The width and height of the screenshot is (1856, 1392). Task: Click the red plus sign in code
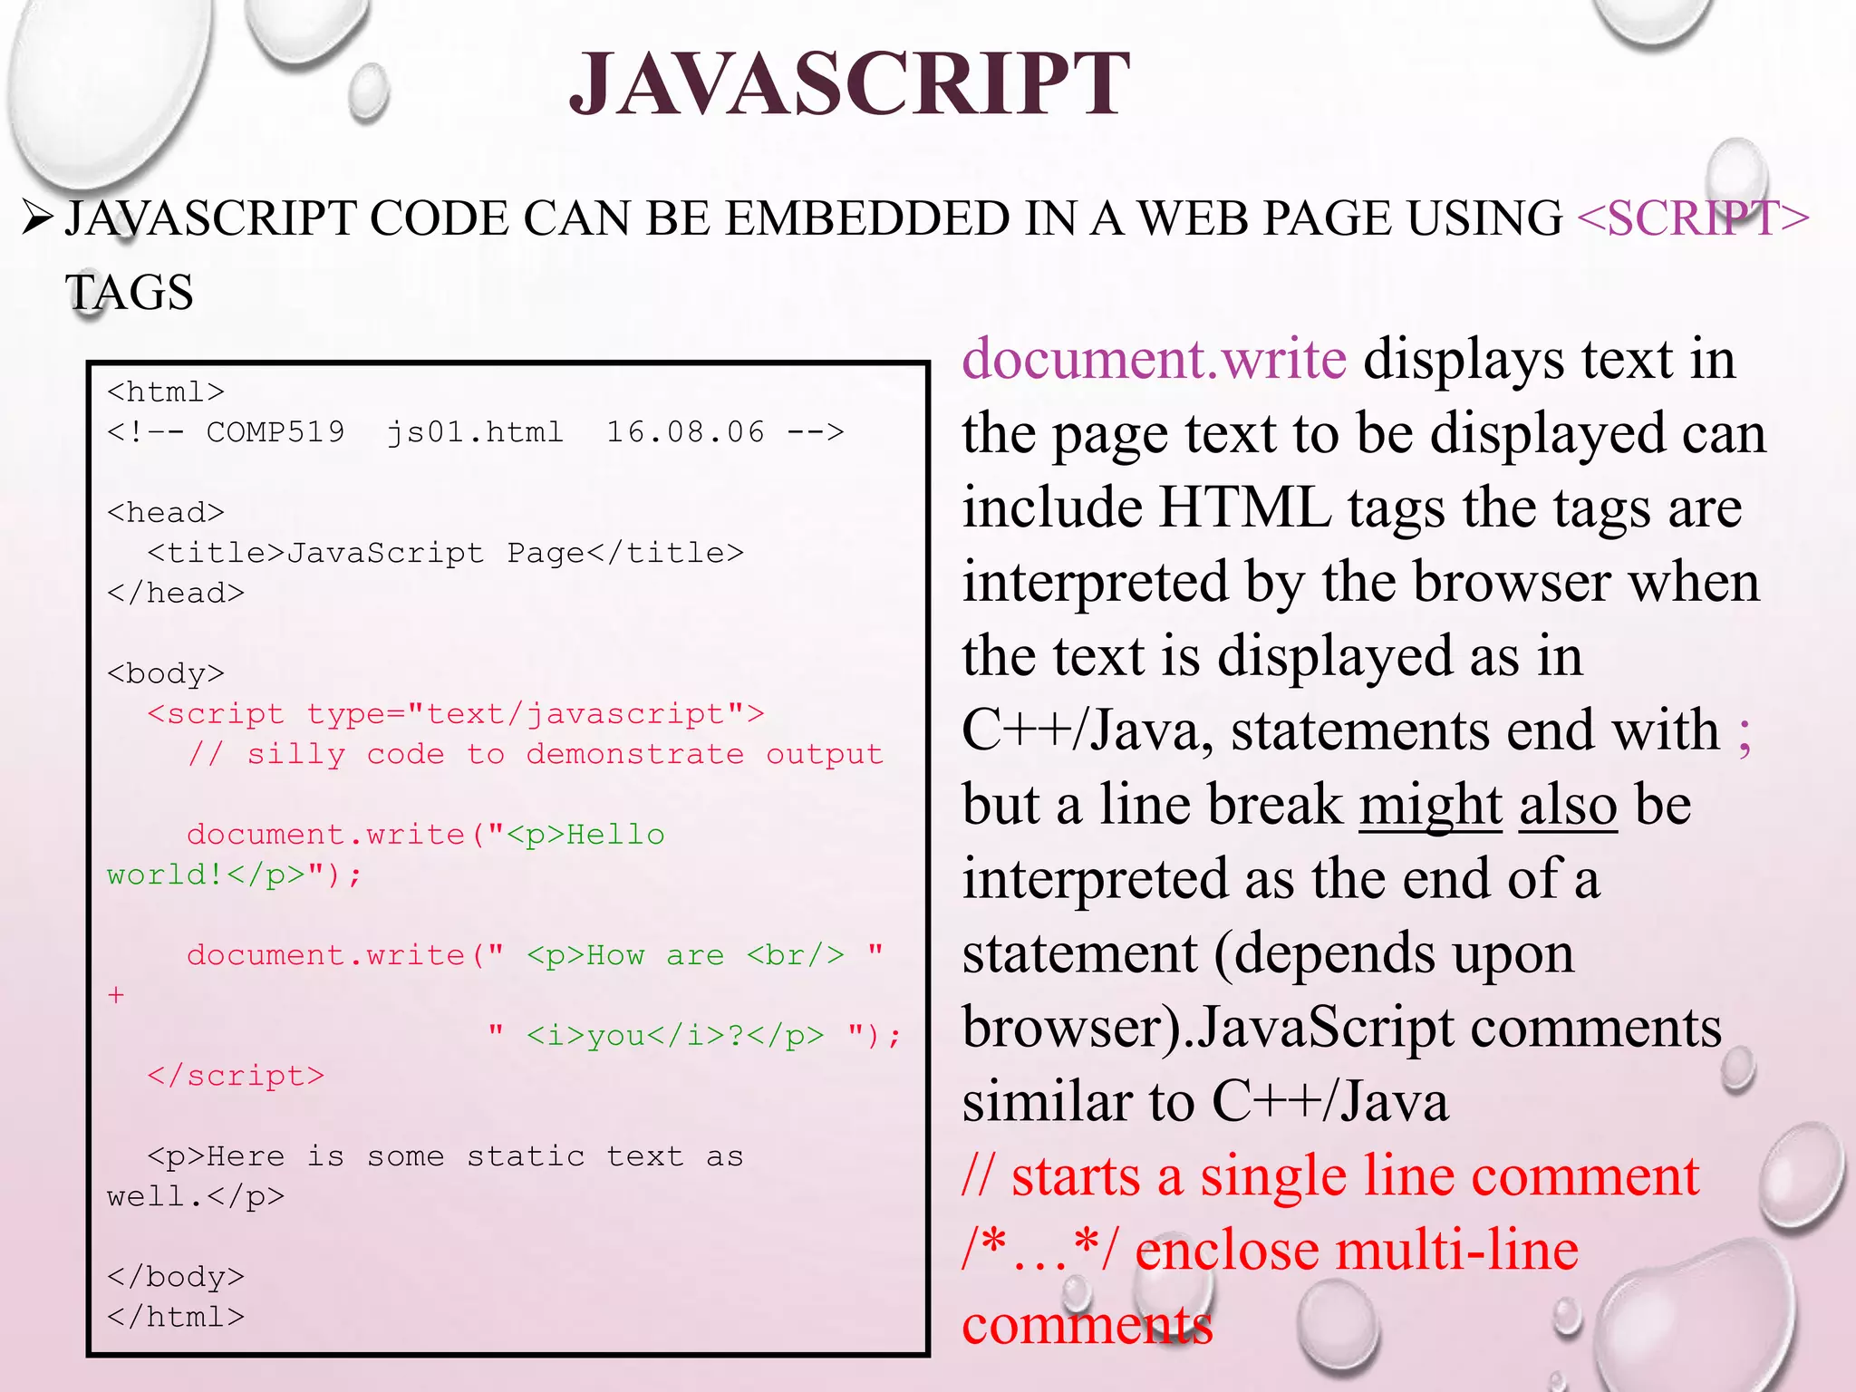coord(115,995)
